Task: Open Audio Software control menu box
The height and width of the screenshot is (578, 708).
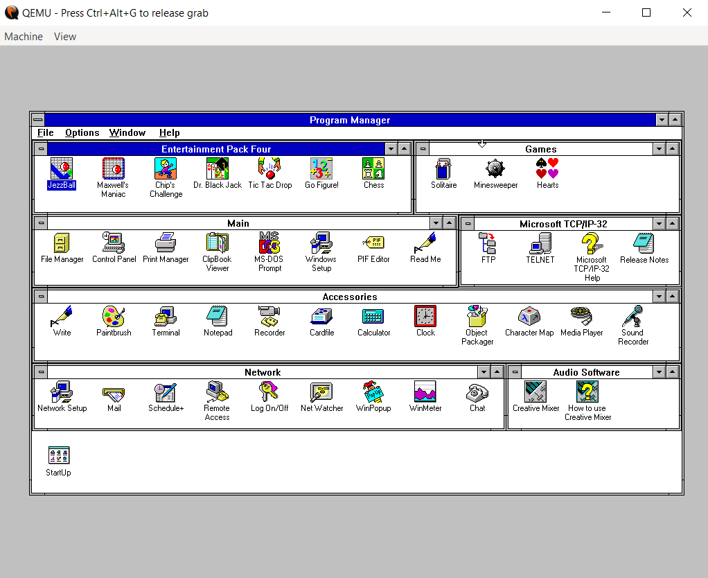Action: coord(515,372)
